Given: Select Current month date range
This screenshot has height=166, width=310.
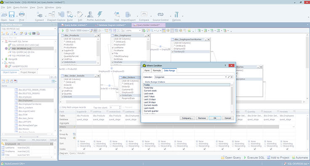Looking at the screenshot, I should (x=151, y=105).
